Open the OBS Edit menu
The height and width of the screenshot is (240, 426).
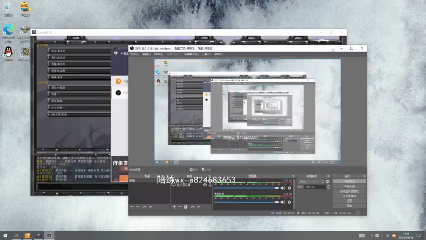click(x=146, y=54)
